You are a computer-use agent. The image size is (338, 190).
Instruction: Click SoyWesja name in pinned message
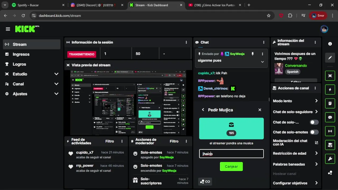[x=237, y=54]
